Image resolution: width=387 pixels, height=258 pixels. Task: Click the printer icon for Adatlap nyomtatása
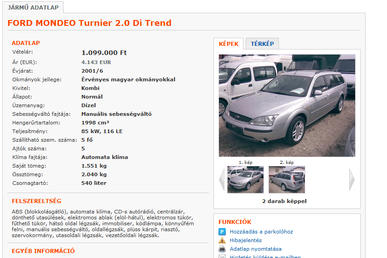tap(222, 249)
